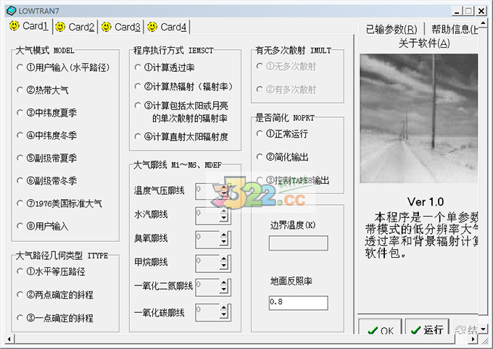The width and height of the screenshot is (493, 349).
Task: Select the 关于软件(A) tab
Action: pyautogui.click(x=424, y=43)
